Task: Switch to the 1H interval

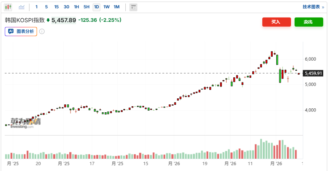Action: click(x=76, y=7)
